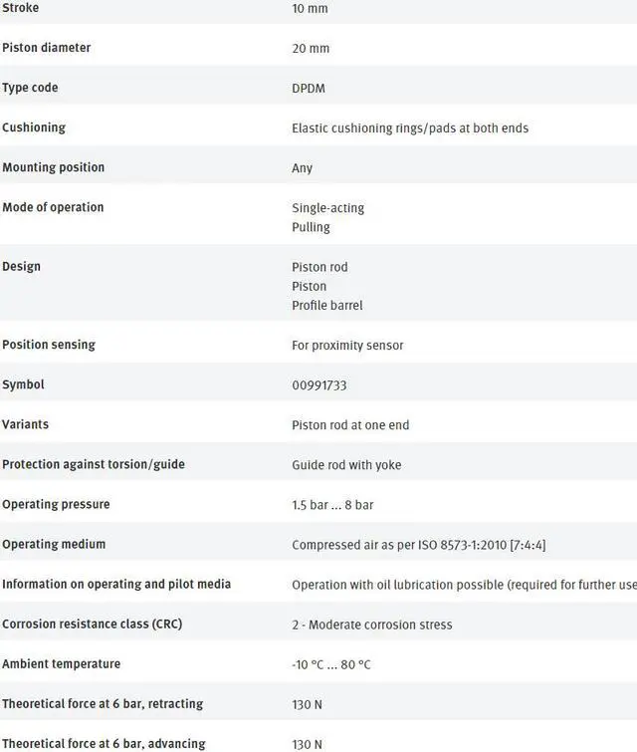This screenshot has height=752, width=637.
Task: Click the DPDM type code value
Action: click(x=309, y=89)
